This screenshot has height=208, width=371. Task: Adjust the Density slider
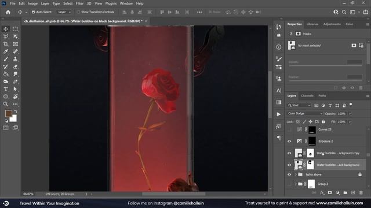[325, 66]
